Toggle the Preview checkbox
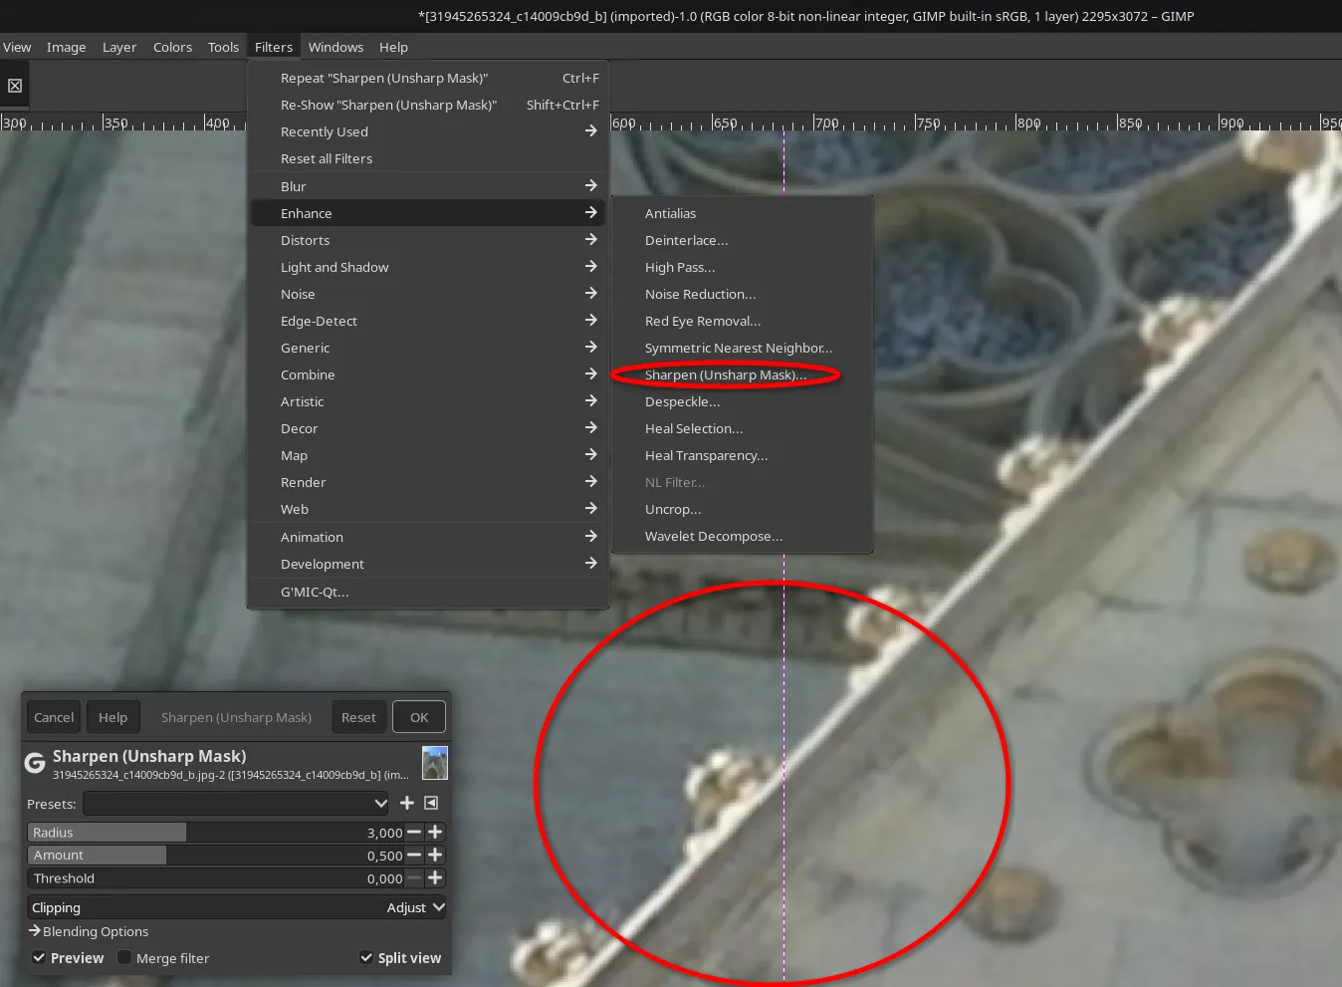 [x=39, y=958]
